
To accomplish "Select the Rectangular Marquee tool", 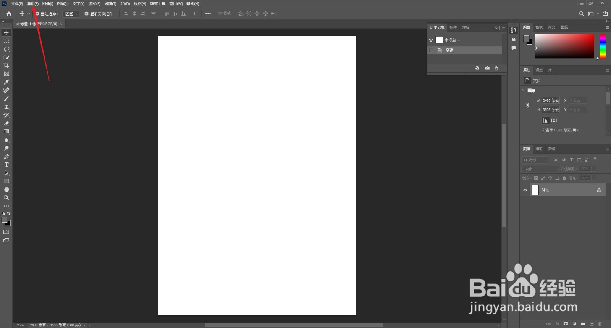I will [6, 41].
